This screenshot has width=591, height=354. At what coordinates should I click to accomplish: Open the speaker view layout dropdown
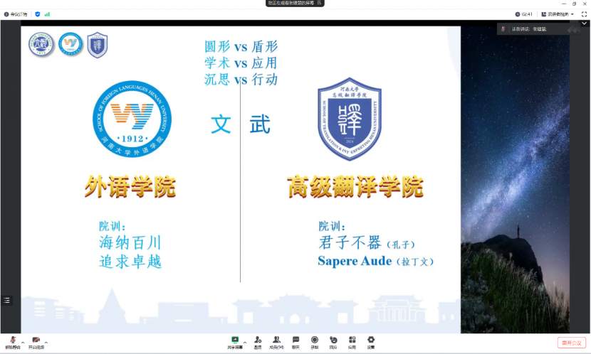pyautogui.click(x=558, y=14)
